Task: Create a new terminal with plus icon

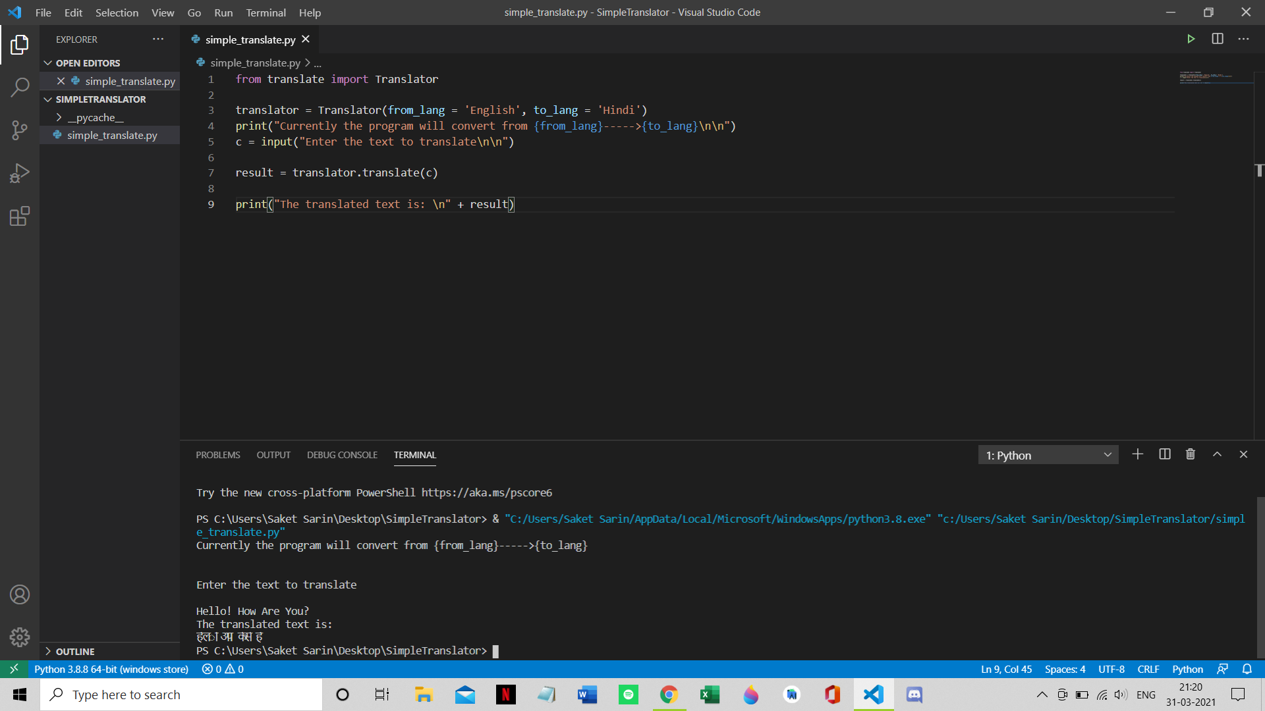Action: [1138, 454]
